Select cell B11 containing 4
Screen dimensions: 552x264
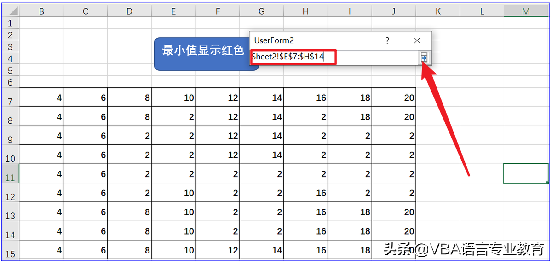tap(41, 173)
